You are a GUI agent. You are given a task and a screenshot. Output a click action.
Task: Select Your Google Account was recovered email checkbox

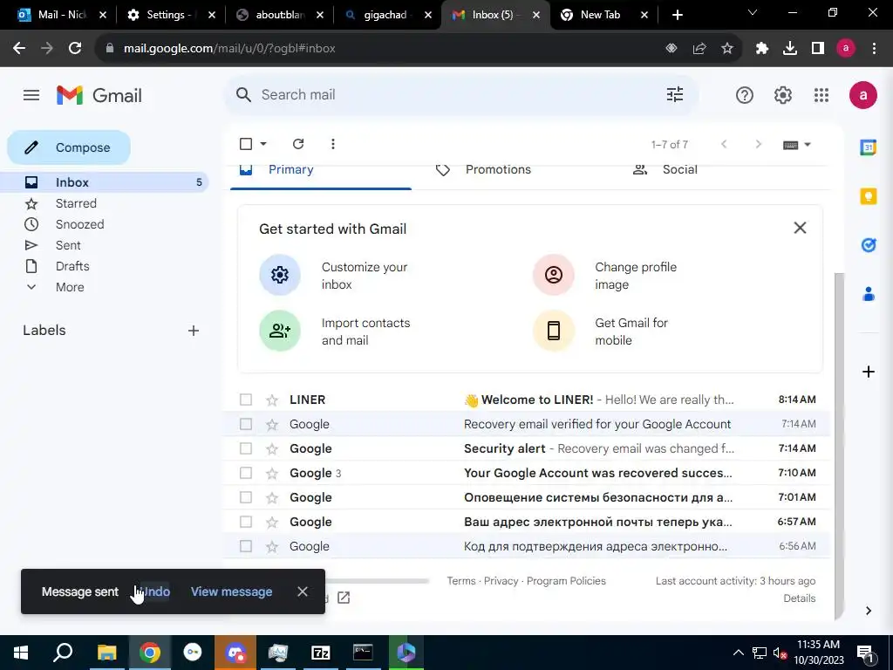pyautogui.click(x=245, y=473)
